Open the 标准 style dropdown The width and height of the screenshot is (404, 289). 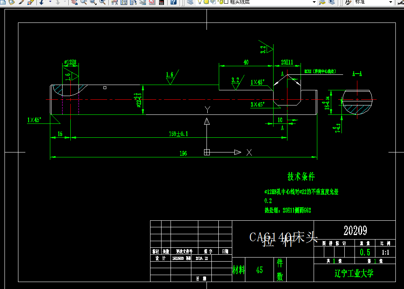391,3
